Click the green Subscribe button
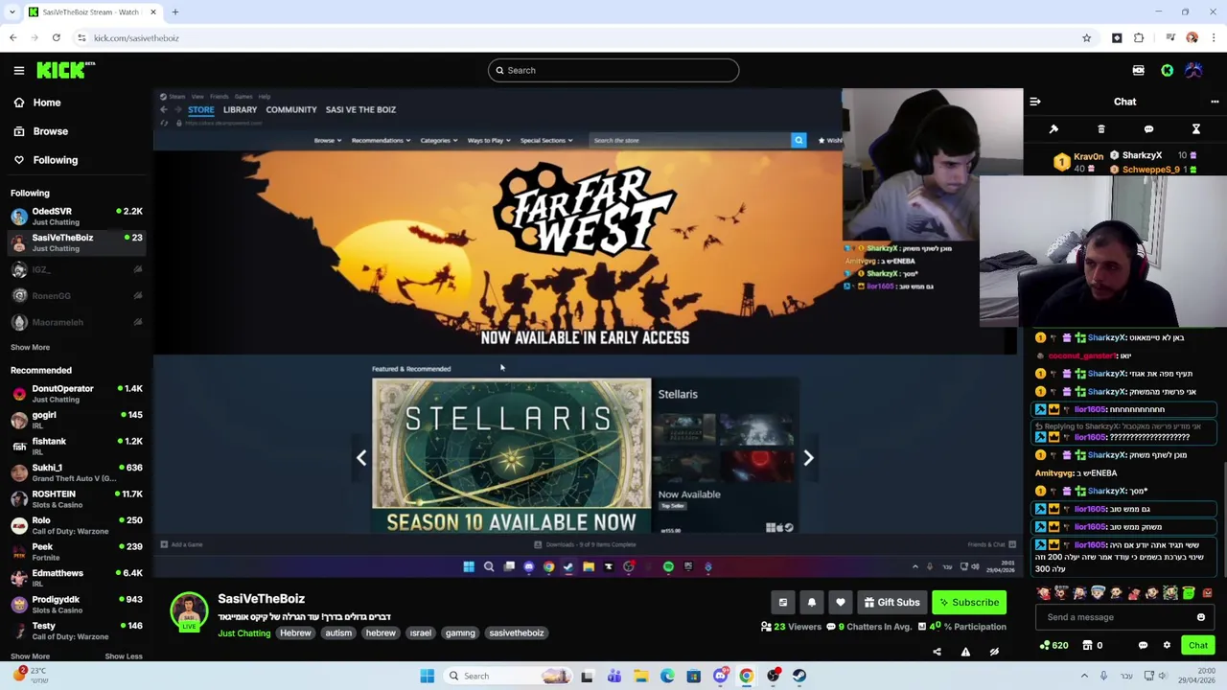This screenshot has width=1227, height=690. pyautogui.click(x=969, y=603)
